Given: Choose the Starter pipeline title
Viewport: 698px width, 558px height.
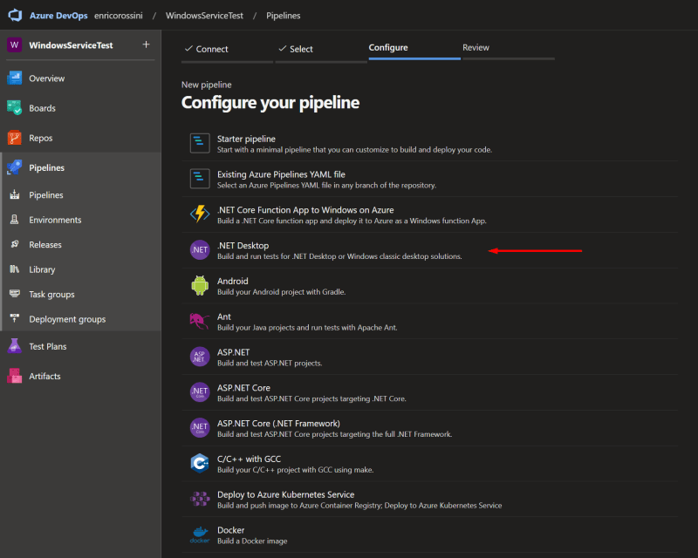Looking at the screenshot, I should (246, 139).
